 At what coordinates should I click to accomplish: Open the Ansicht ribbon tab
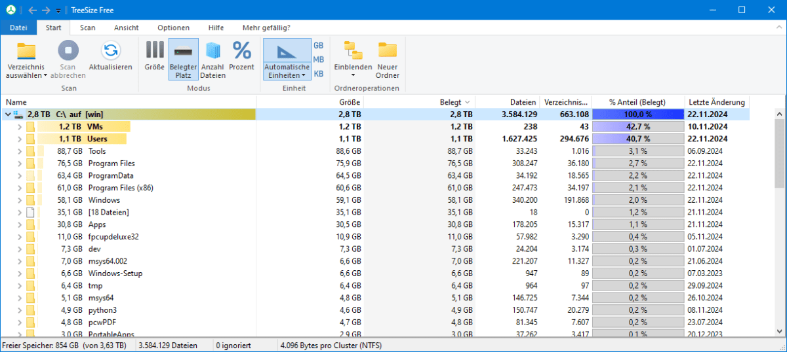tap(126, 27)
